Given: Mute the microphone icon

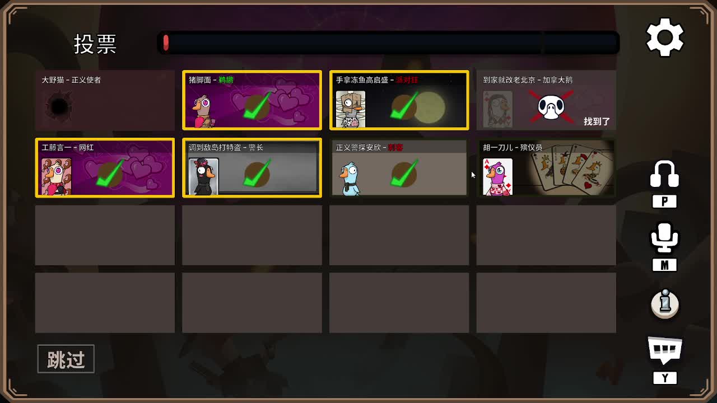Looking at the screenshot, I should 664,238.
